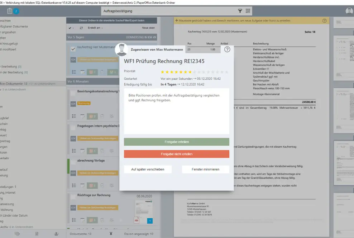
Task: Click the red Freigabe nicht erteilen button
Action: (x=177, y=154)
